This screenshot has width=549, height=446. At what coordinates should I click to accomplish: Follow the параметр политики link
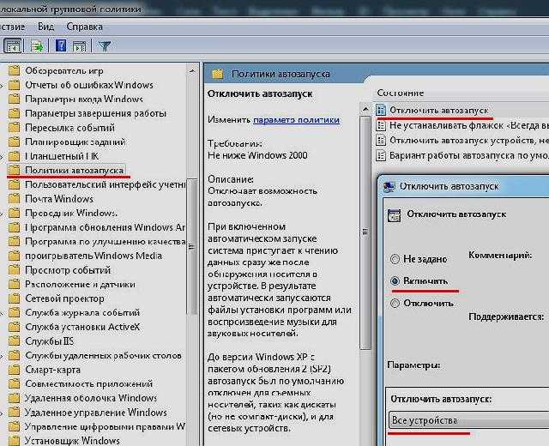pyautogui.click(x=296, y=120)
